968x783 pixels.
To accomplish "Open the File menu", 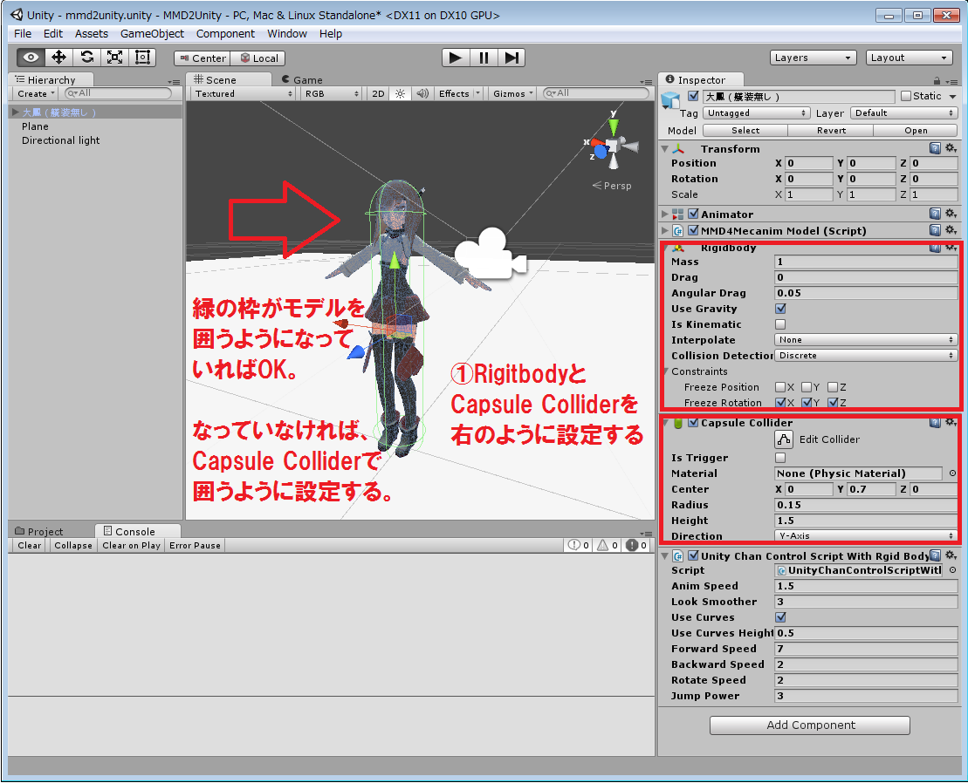I will (x=22, y=34).
